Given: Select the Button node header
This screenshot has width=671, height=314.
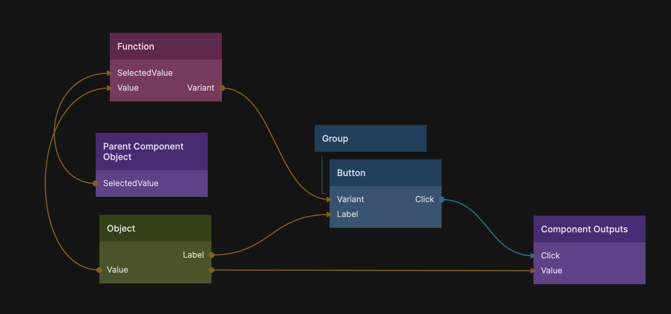Looking at the screenshot, I should point(385,173).
